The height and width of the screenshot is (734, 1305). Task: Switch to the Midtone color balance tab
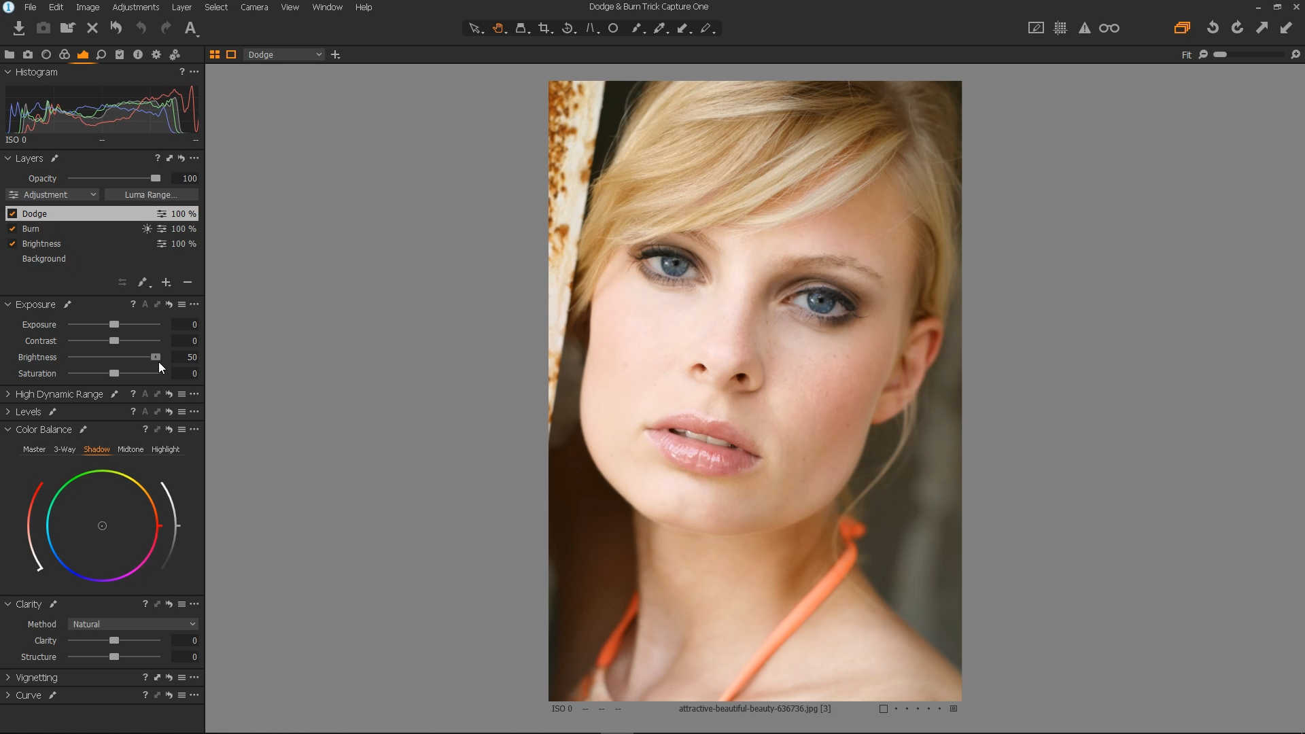[130, 449]
